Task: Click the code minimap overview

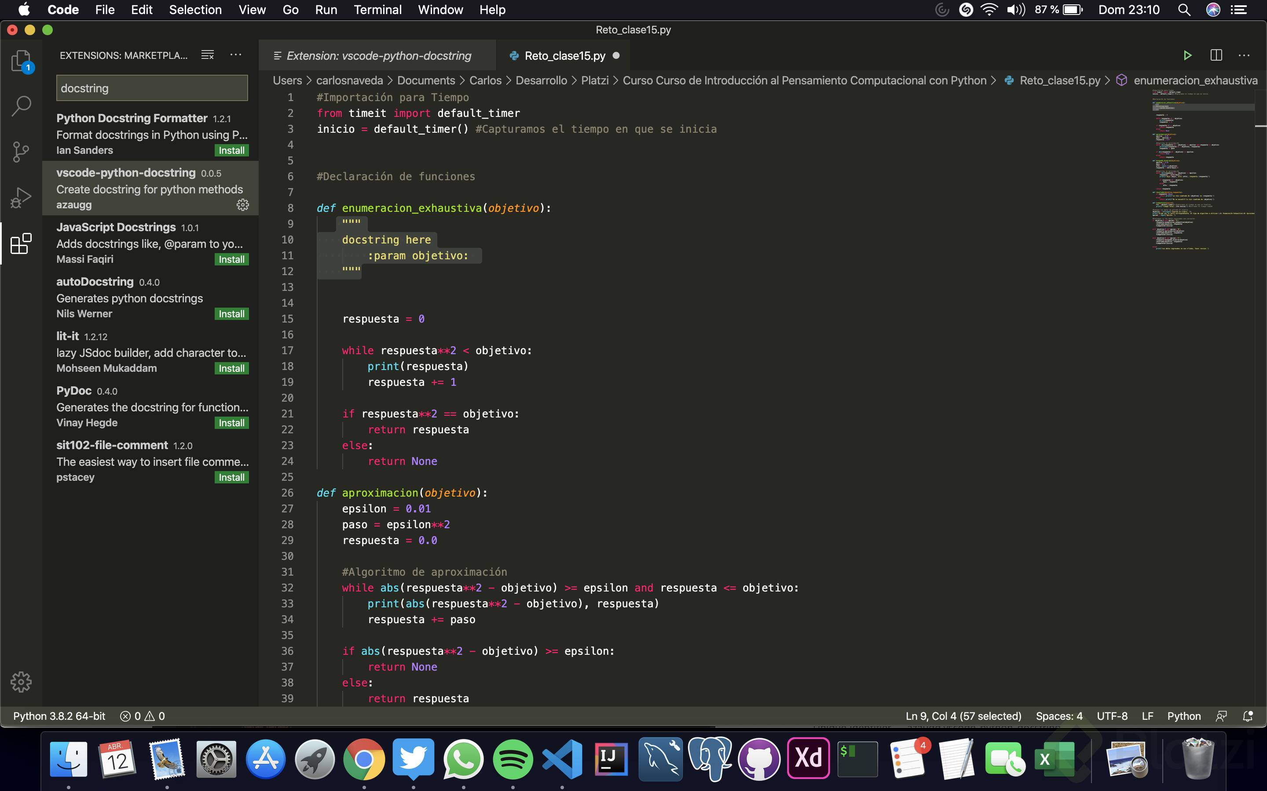Action: click(x=1203, y=170)
